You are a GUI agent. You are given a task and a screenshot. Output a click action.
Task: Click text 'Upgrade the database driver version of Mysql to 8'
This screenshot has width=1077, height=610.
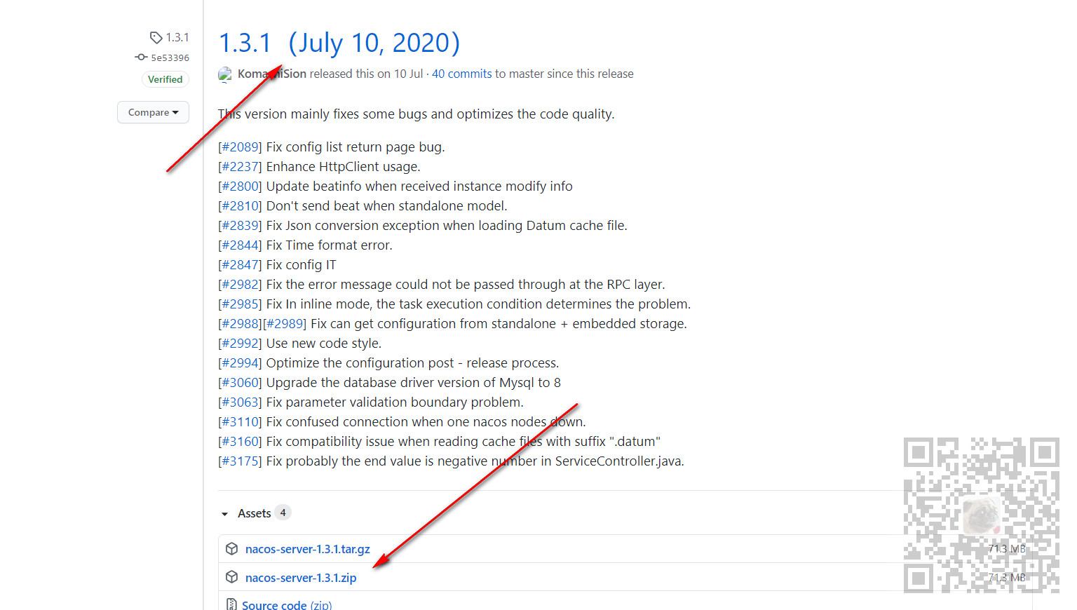pos(413,382)
